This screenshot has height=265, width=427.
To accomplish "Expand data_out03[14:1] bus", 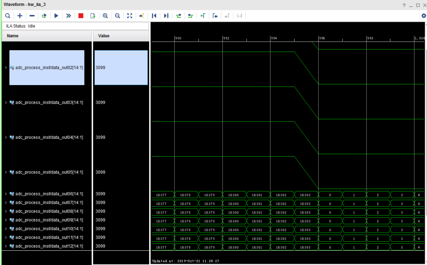I will coord(6,102).
